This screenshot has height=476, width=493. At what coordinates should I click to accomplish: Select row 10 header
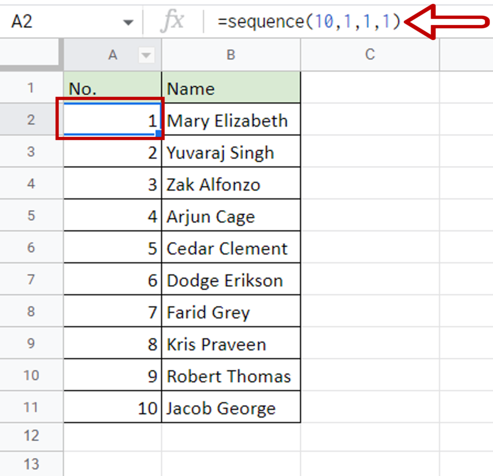coord(31,375)
